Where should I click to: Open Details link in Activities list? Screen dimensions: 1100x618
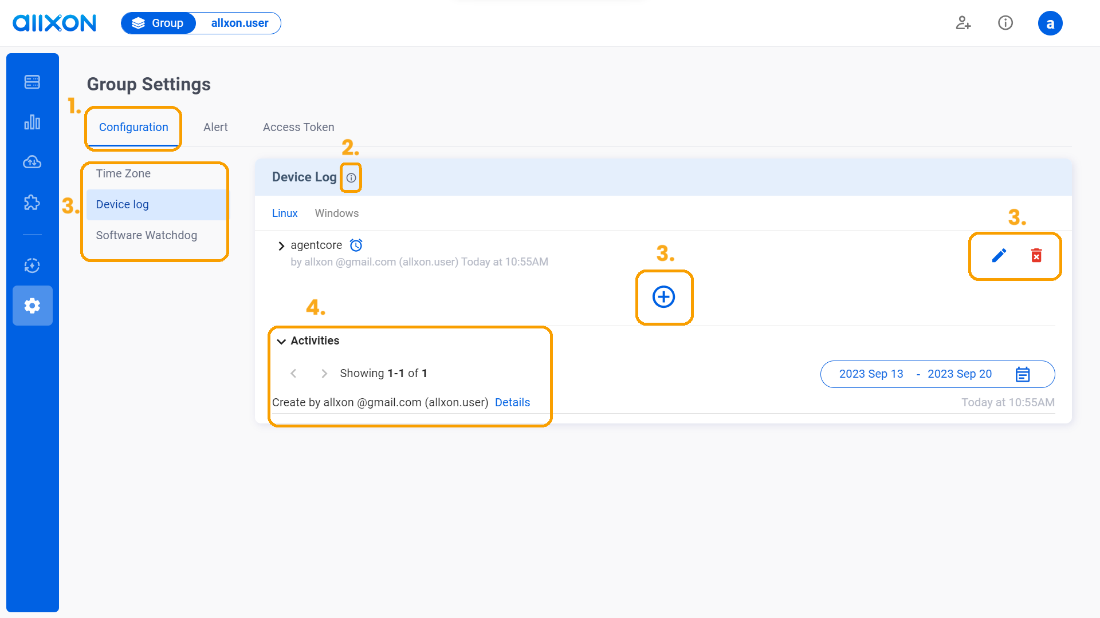(512, 402)
